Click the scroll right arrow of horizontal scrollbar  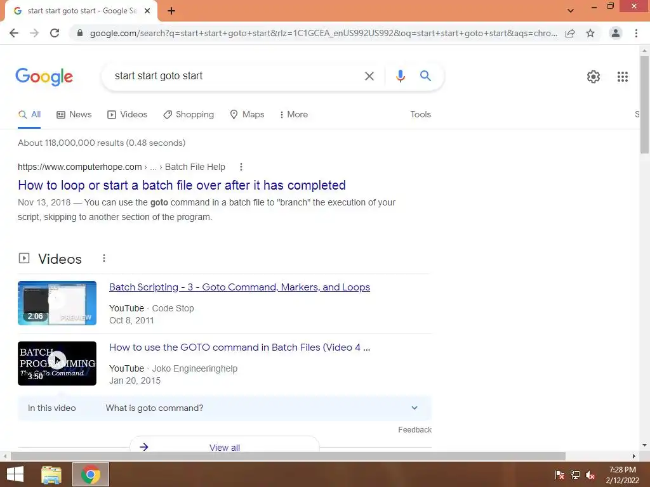634,456
